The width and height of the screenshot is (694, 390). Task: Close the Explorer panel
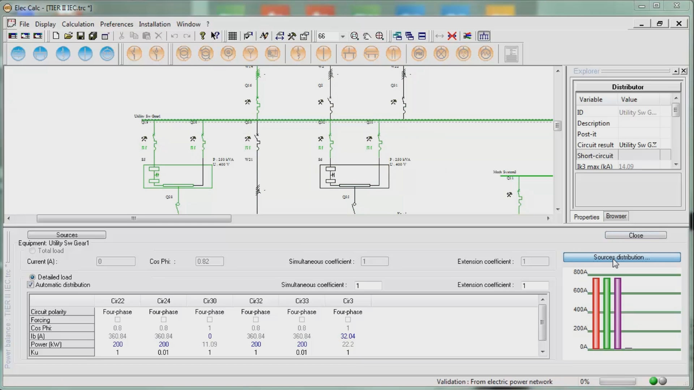[684, 71]
